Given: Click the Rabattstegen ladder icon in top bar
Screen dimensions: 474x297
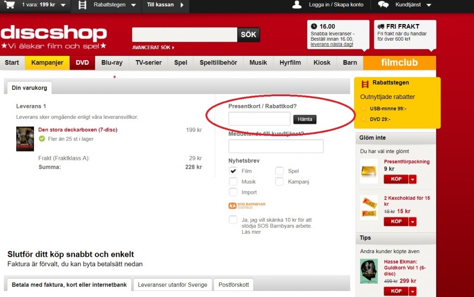Looking at the screenshot, I should tap(82, 5).
